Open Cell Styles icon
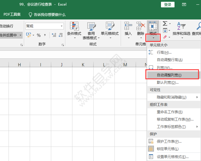201x161 pixels. click(x=110, y=26)
